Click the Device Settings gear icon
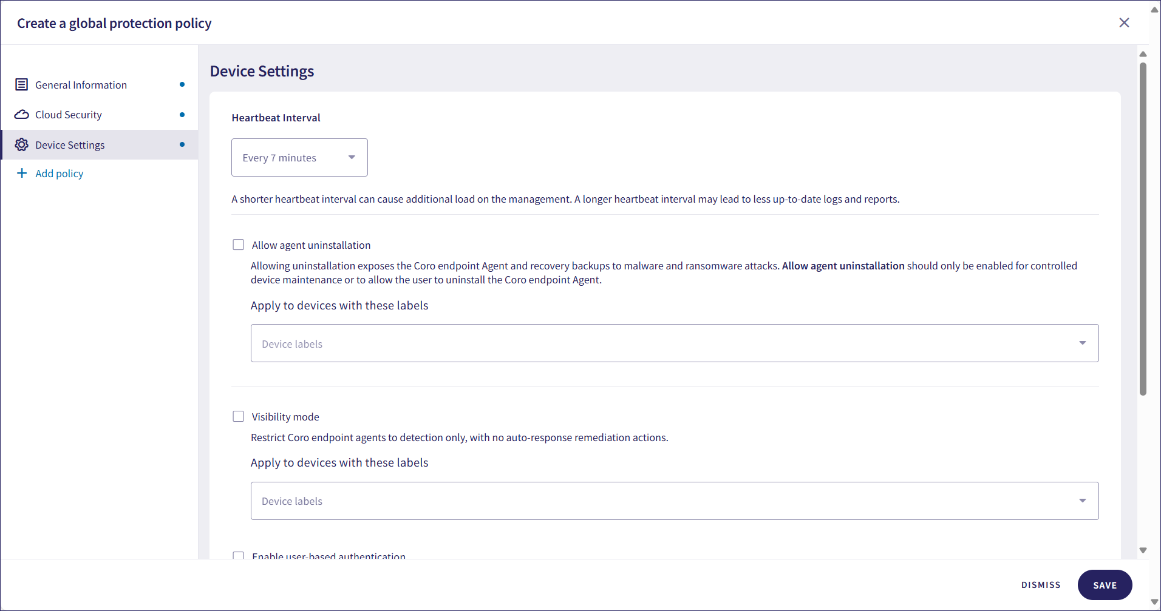 [21, 145]
